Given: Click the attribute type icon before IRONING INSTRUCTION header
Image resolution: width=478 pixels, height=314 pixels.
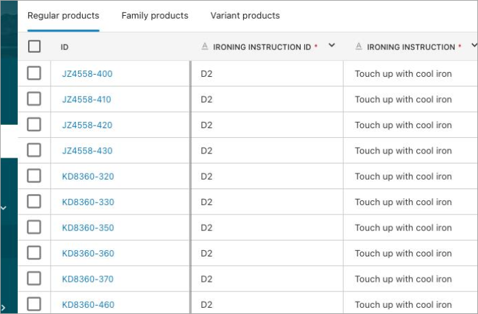Looking at the screenshot, I should (359, 47).
